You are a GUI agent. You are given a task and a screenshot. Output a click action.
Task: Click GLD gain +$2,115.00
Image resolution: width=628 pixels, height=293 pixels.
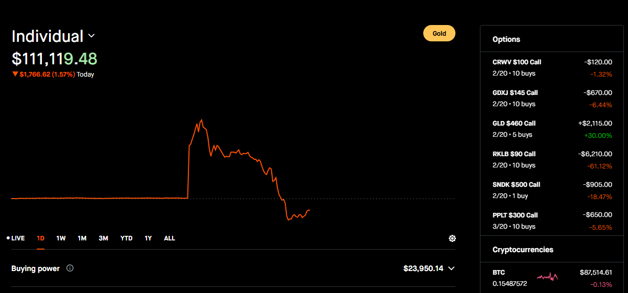tap(595, 124)
